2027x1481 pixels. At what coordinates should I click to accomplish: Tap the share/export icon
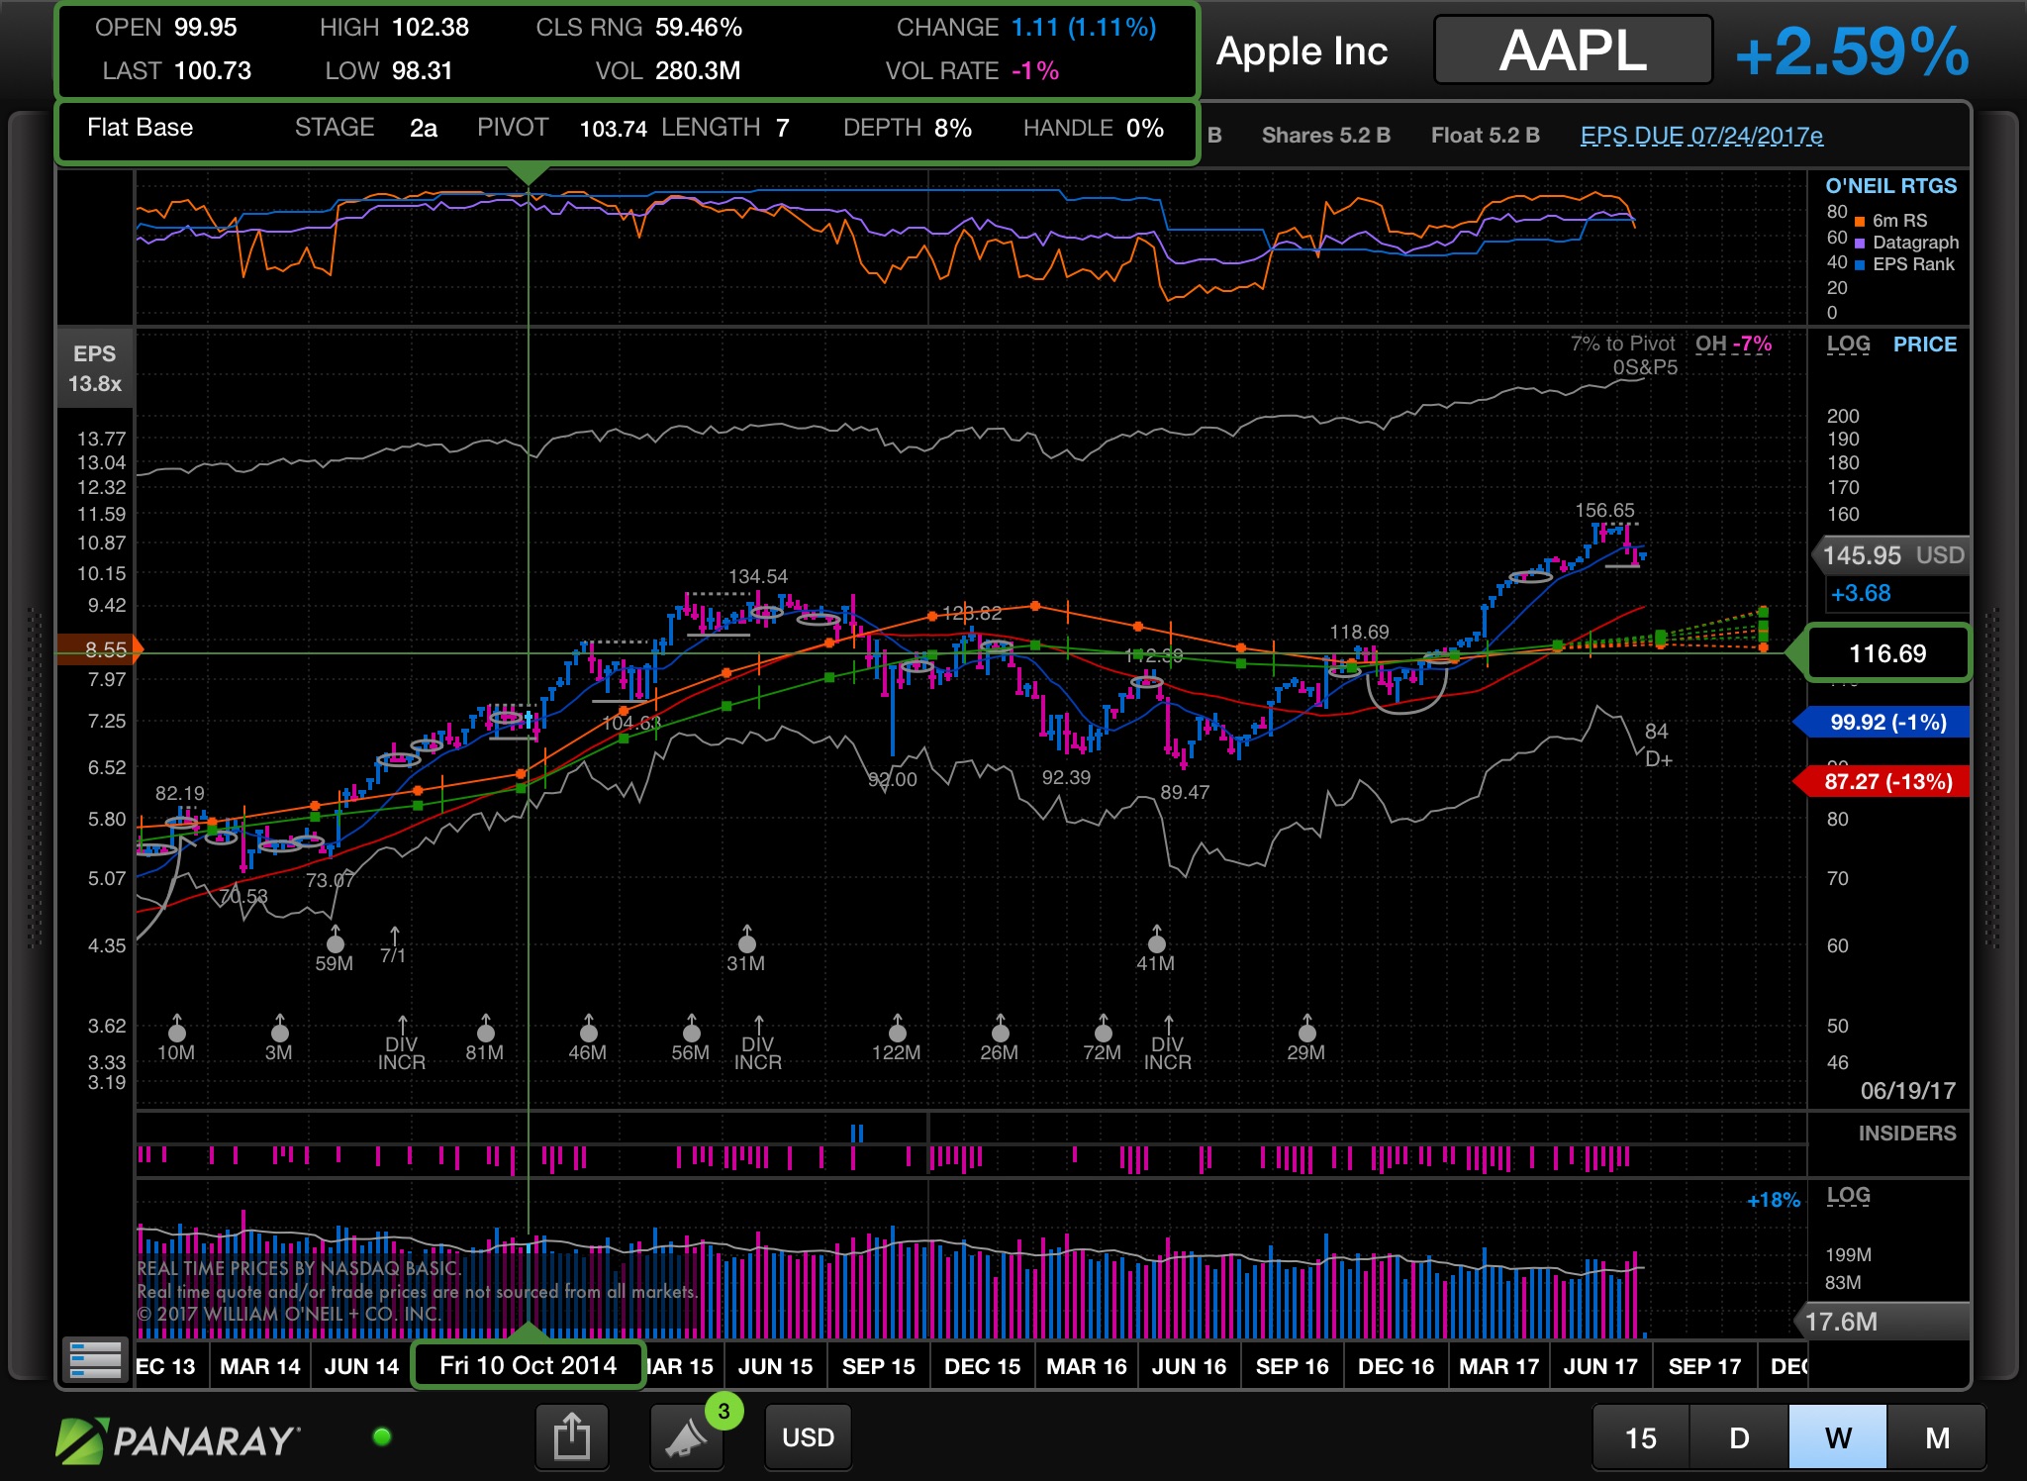pos(571,1436)
